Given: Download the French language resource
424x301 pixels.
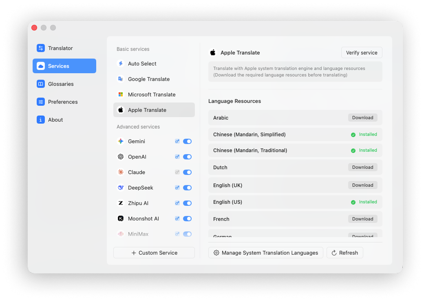Looking at the screenshot, I should tap(362, 219).
